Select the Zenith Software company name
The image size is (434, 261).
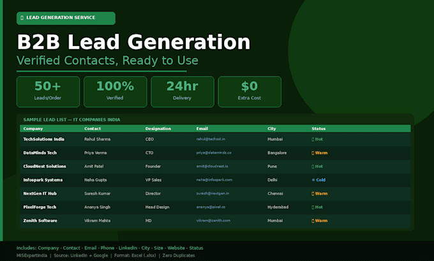(x=40, y=221)
